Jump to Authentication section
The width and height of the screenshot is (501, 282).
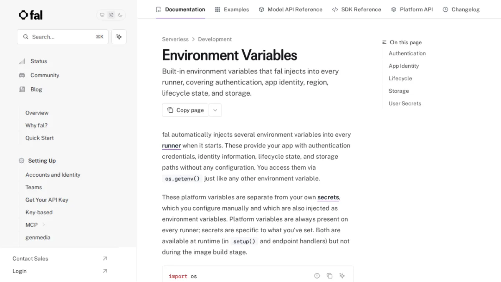[x=407, y=53]
